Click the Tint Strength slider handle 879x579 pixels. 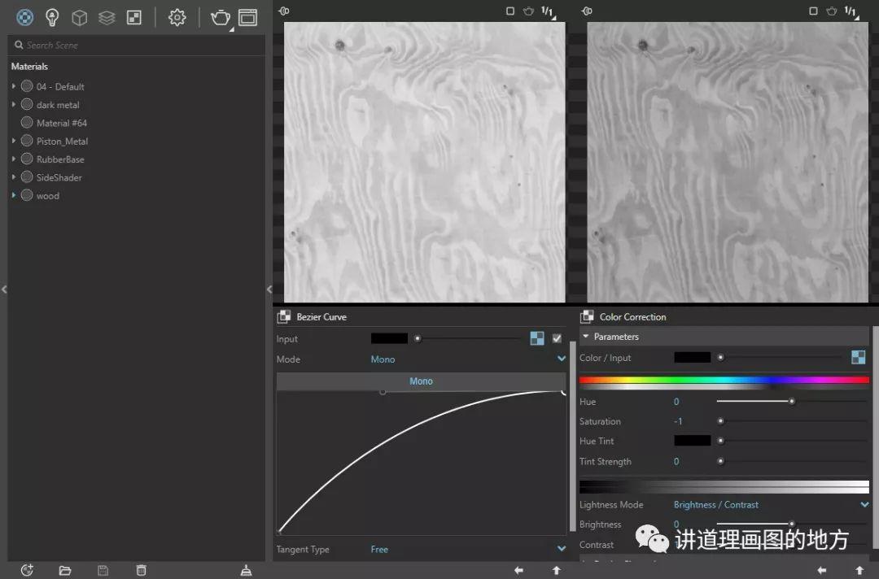coord(720,461)
